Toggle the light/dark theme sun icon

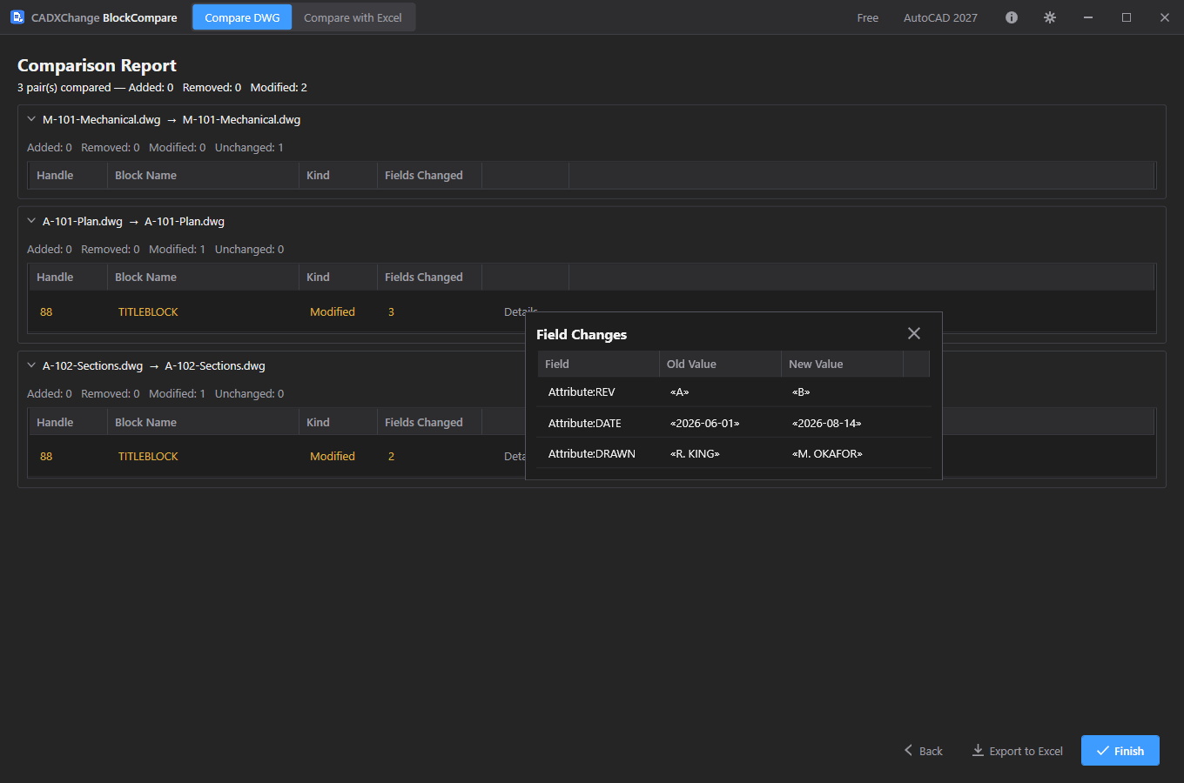pyautogui.click(x=1050, y=17)
